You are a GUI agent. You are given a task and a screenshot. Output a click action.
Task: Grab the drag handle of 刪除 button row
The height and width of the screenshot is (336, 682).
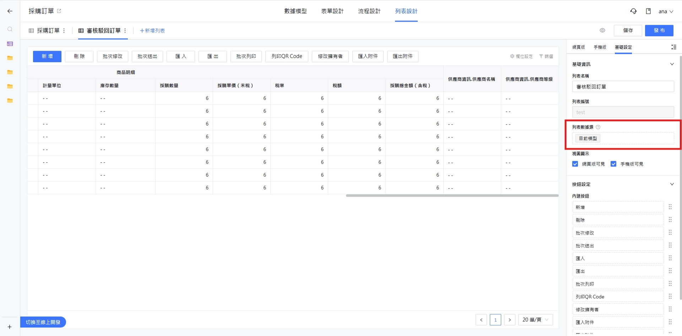670,220
